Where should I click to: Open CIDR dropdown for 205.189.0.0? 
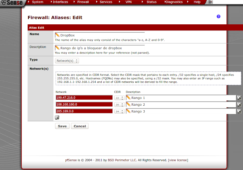pyautogui.click(x=119, y=111)
